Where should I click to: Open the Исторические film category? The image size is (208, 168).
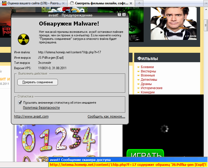[151, 88]
